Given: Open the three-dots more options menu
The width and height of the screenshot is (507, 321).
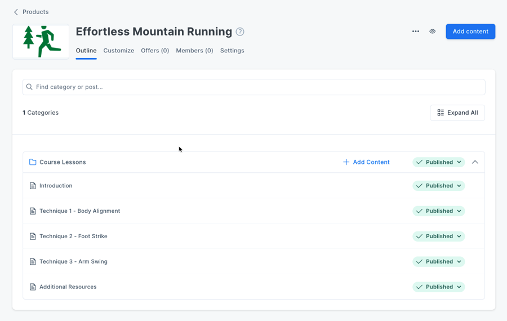Looking at the screenshot, I should click(416, 32).
